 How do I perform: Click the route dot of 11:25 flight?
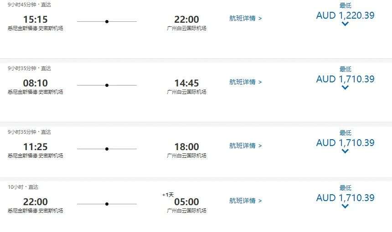click(x=107, y=149)
